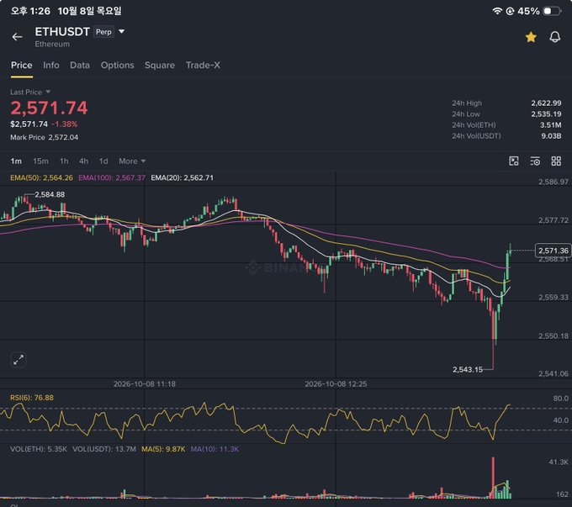
Task: Click the Perp contract badge
Action: pyautogui.click(x=103, y=32)
